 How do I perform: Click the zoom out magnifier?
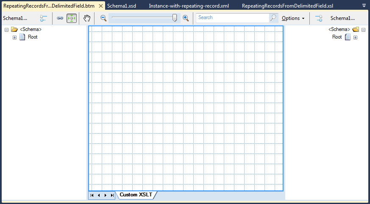pos(103,18)
